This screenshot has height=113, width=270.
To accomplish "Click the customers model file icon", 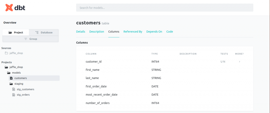I will tap(11, 78).
